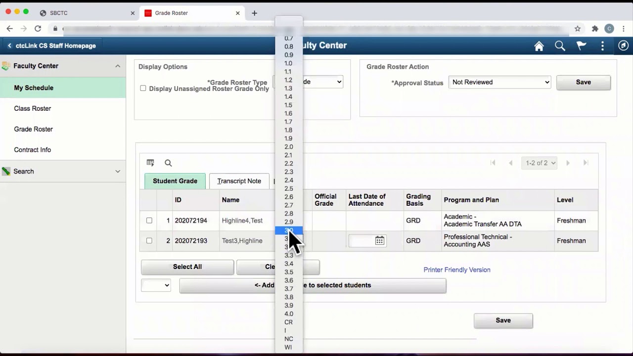Click Last Date of Attendance field for Test3,Highline
Viewport: 633px width, 356px height.
click(x=361, y=241)
